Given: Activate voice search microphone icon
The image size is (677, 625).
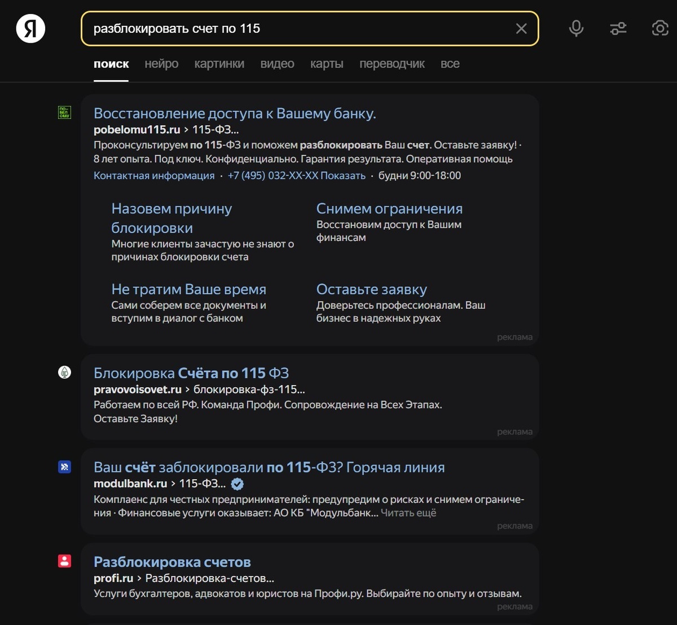Looking at the screenshot, I should [576, 28].
